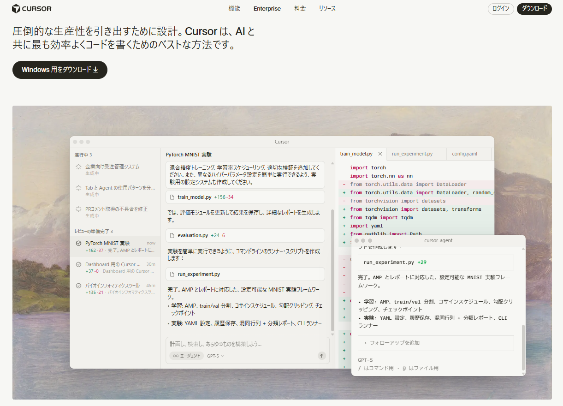Image resolution: width=563 pixels, height=406 pixels.
Task: Click the フォローアップを追加 input field
Action: (x=436, y=343)
